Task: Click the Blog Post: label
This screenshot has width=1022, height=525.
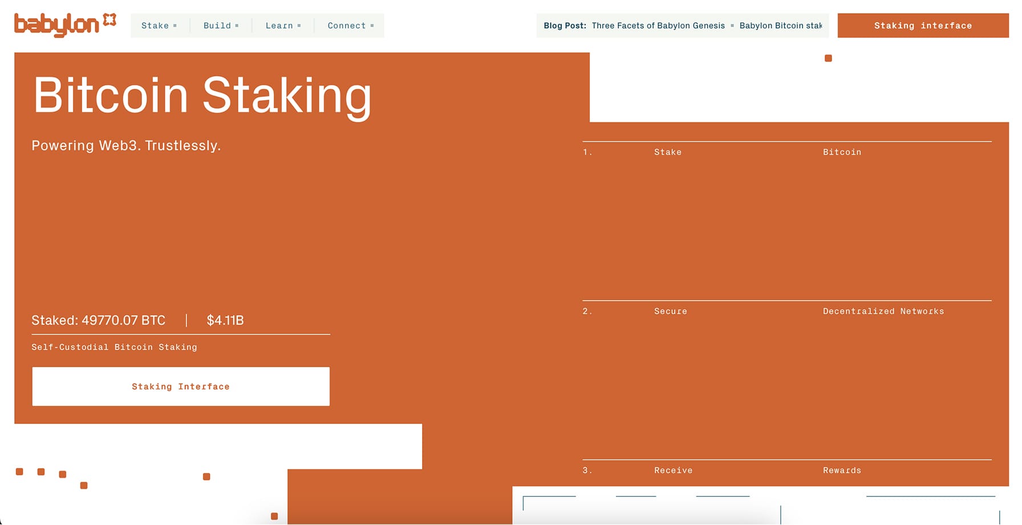Action: point(565,26)
